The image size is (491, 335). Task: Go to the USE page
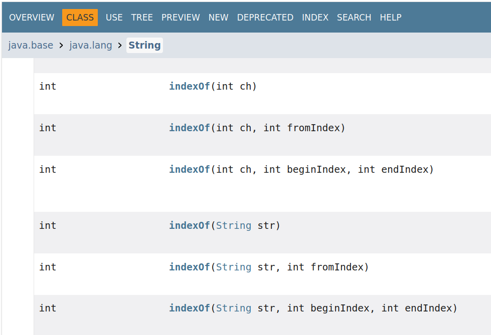tap(114, 18)
